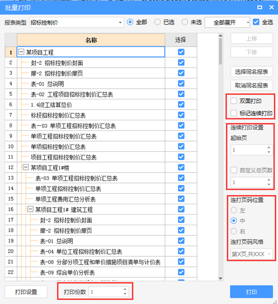Click the list scrollbar down arrow
This screenshot has width=278, height=304.
(x=221, y=278)
